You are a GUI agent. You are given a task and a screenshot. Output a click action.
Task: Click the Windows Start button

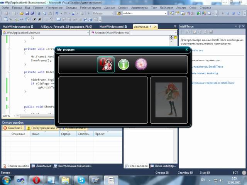(x=6, y=180)
